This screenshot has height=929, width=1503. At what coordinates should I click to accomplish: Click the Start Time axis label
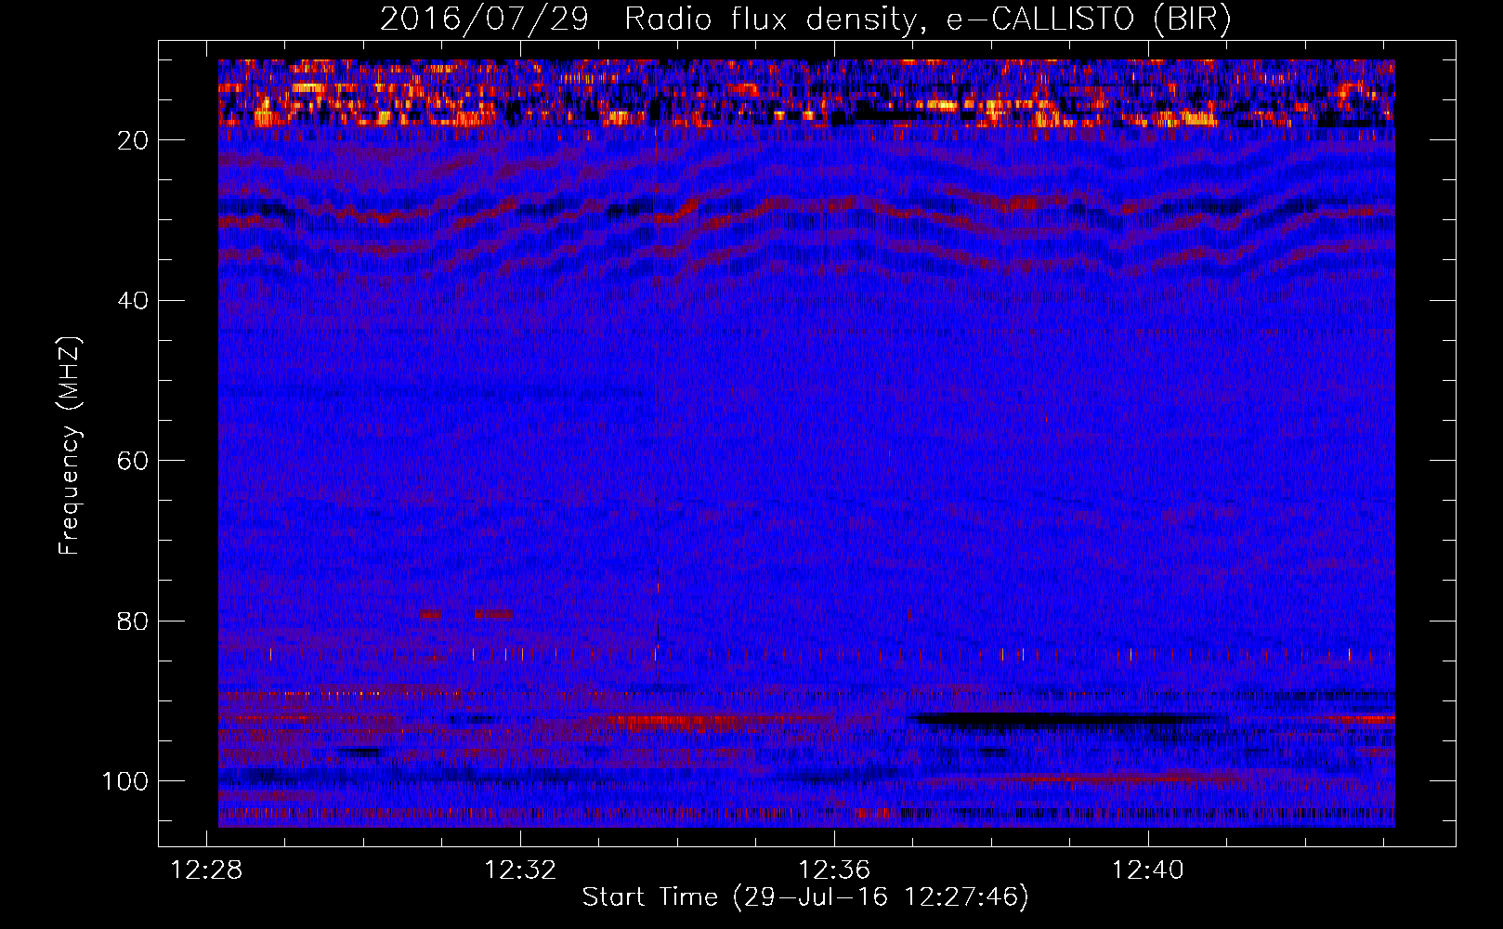point(805,897)
